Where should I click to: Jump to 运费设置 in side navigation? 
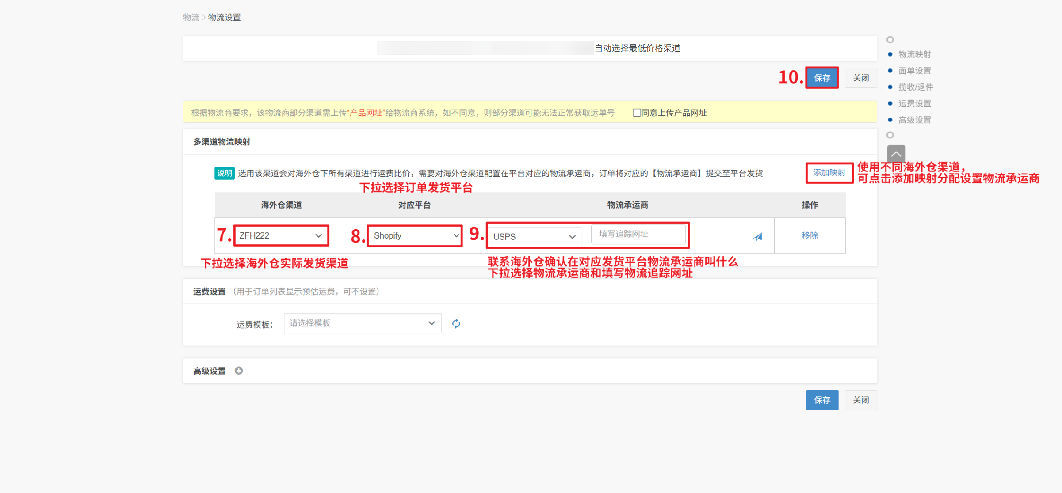point(914,103)
